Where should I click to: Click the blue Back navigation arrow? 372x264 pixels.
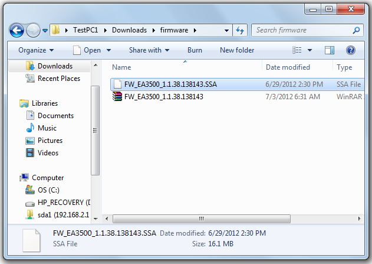pos(17,30)
